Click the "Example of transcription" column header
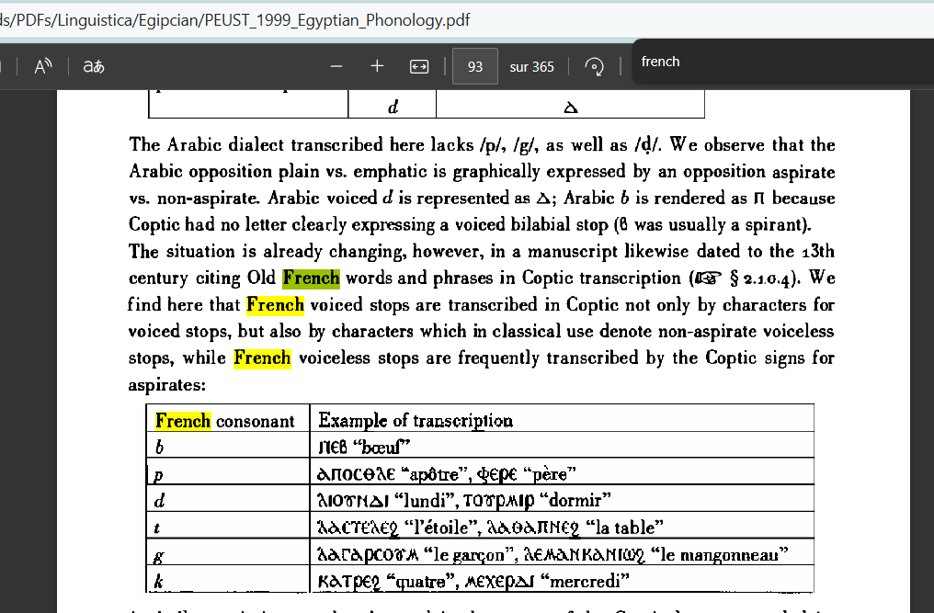Image resolution: width=934 pixels, height=613 pixels. (416, 421)
